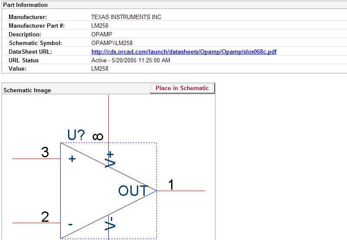
Task: Click the inverting minus input symbol
Action: click(70, 224)
